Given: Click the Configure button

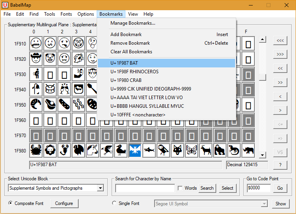Looking at the screenshot, I should point(64,203).
